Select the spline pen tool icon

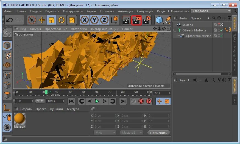point(168,20)
